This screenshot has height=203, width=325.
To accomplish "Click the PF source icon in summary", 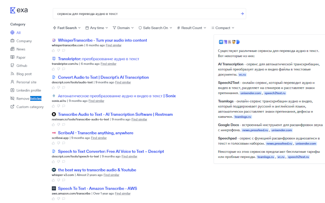I will (221, 42).
